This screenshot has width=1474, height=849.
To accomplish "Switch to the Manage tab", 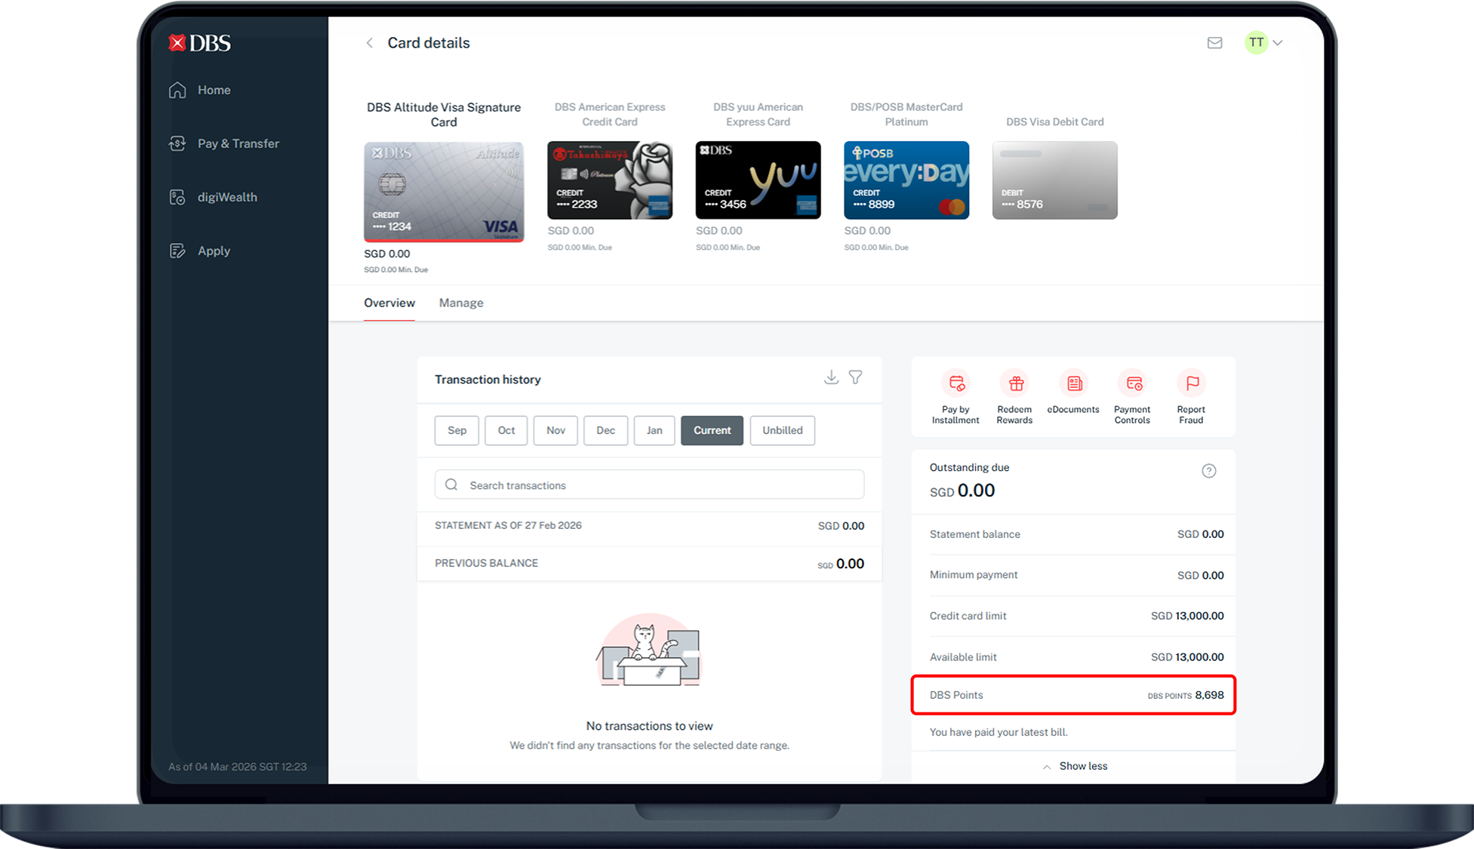I will pyautogui.click(x=461, y=303).
